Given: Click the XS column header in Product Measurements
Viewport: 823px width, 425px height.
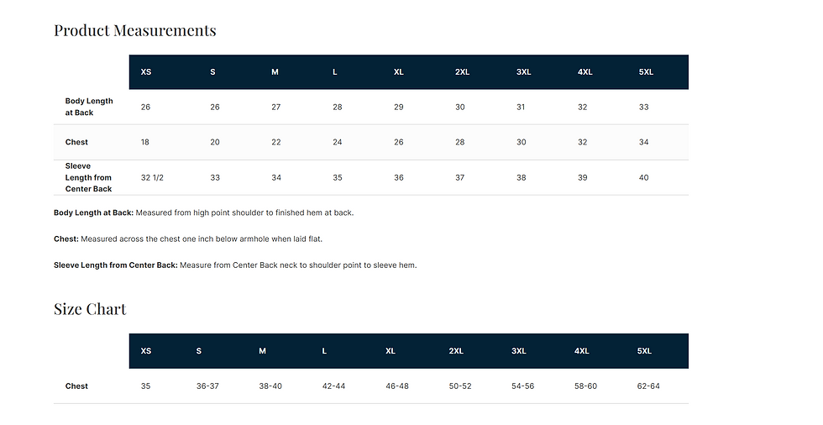Looking at the screenshot, I should click(146, 72).
